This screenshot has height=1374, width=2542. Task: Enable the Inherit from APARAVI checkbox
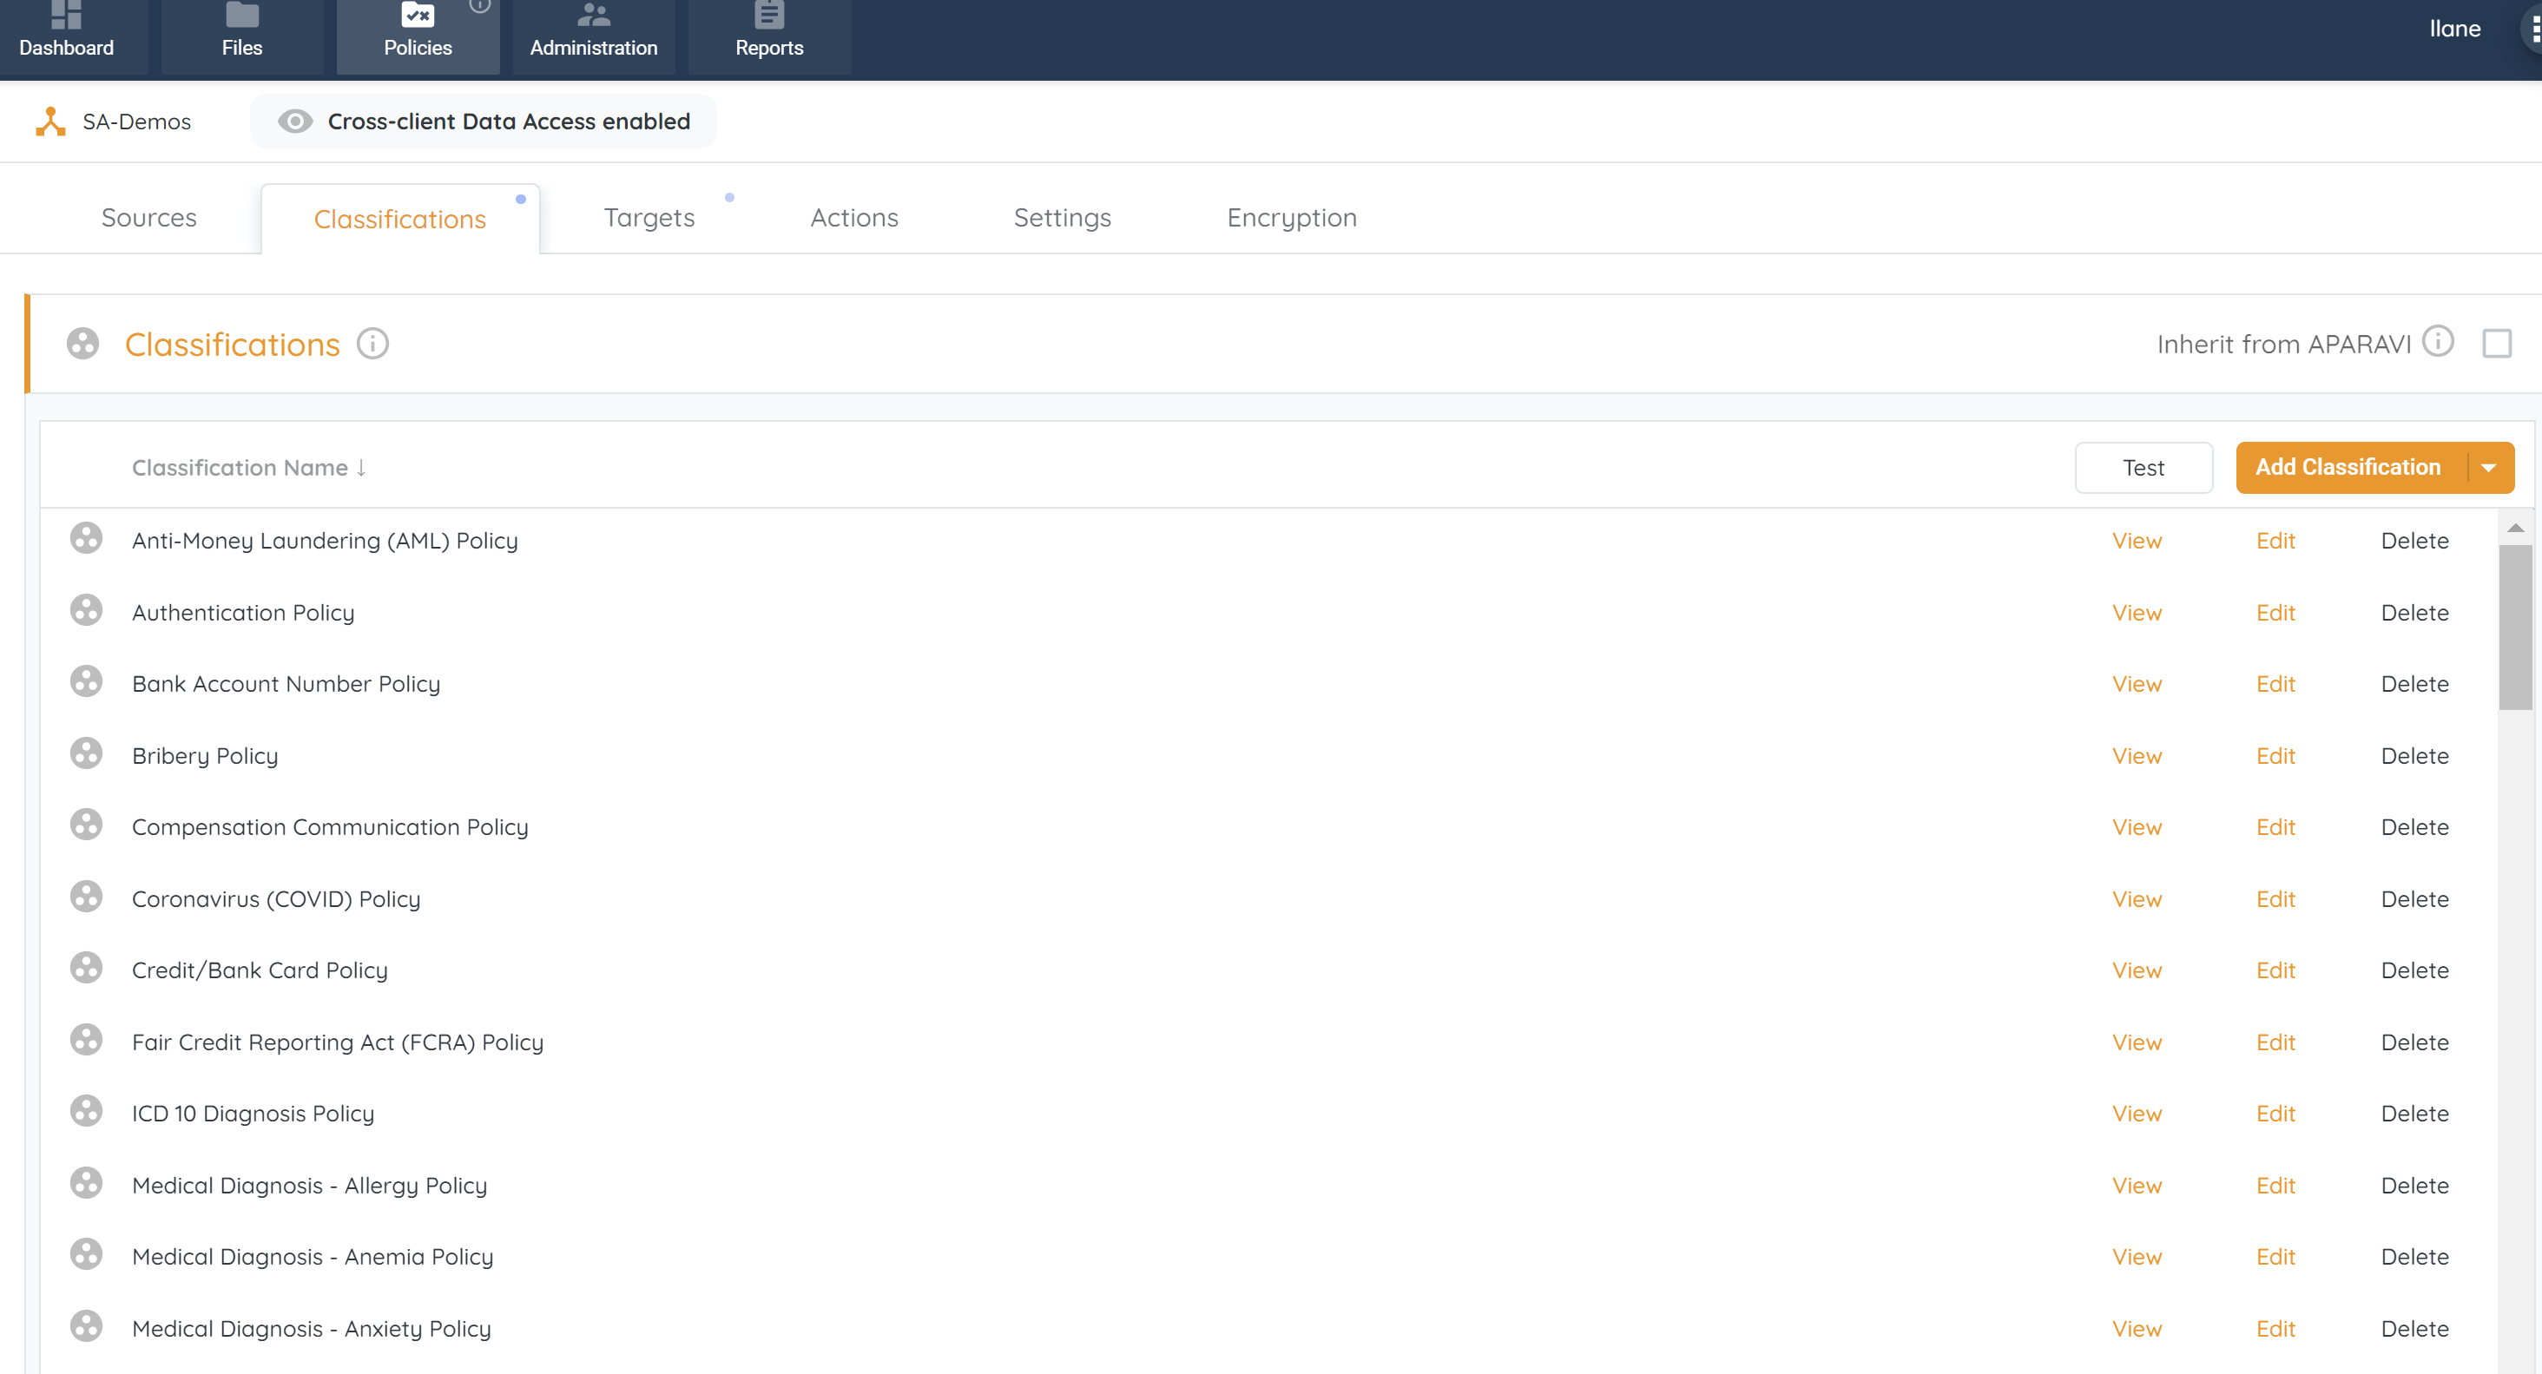click(x=2497, y=343)
